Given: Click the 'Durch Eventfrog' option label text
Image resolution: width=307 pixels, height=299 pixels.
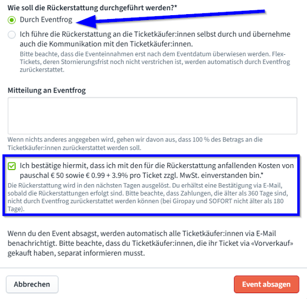Looking at the screenshot, I should pos(46,19).
